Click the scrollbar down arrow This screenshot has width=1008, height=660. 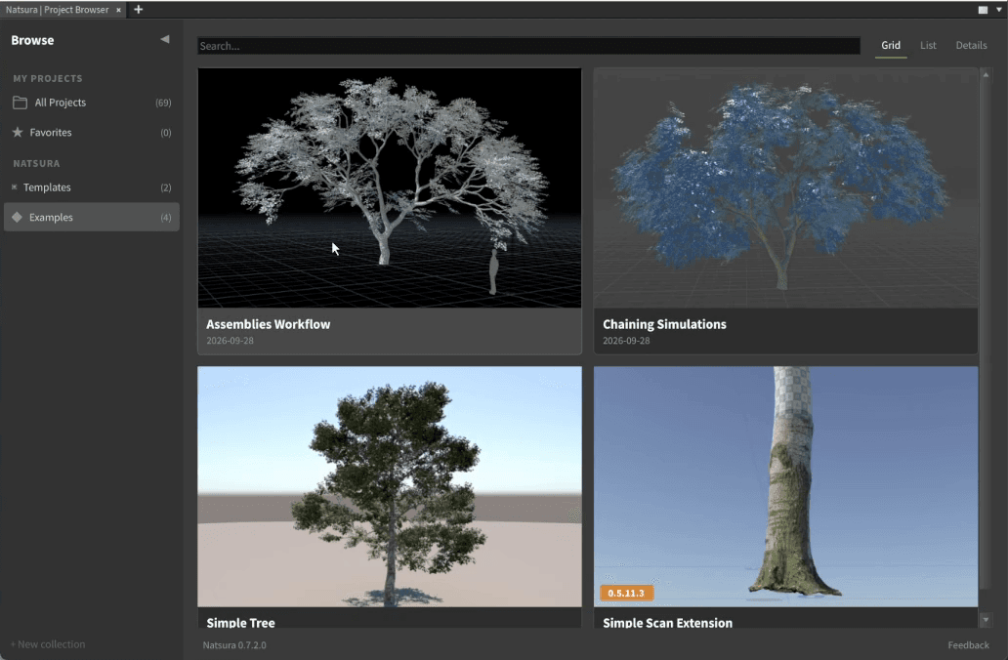986,620
